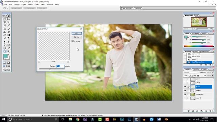This screenshot has height=122, width=217.
Task: Click the Actual Pixels button
Action: pos(16,8)
